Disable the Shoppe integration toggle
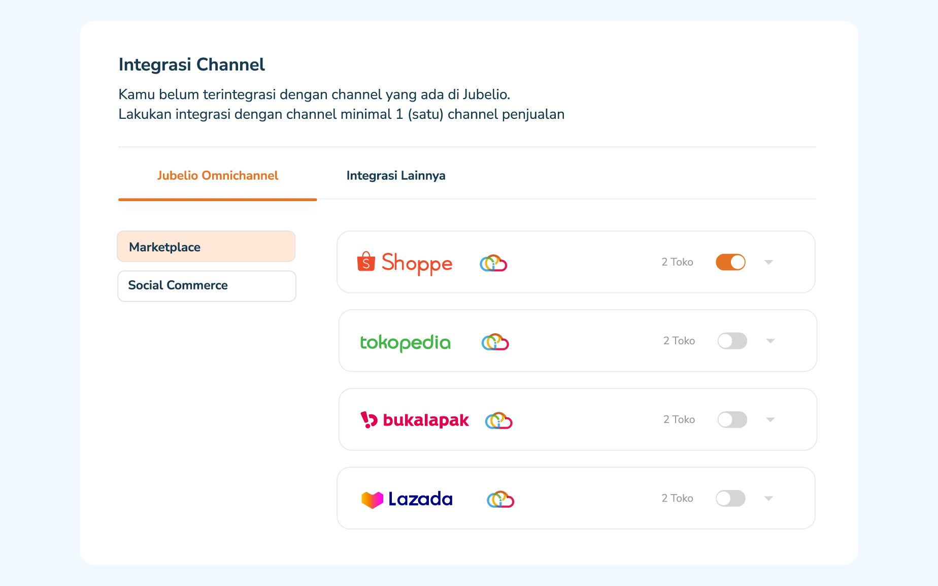Viewport: 938px width, 586px height. tap(730, 262)
